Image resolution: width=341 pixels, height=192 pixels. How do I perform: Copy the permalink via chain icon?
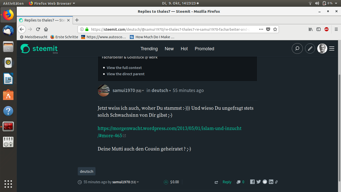coord(276,182)
